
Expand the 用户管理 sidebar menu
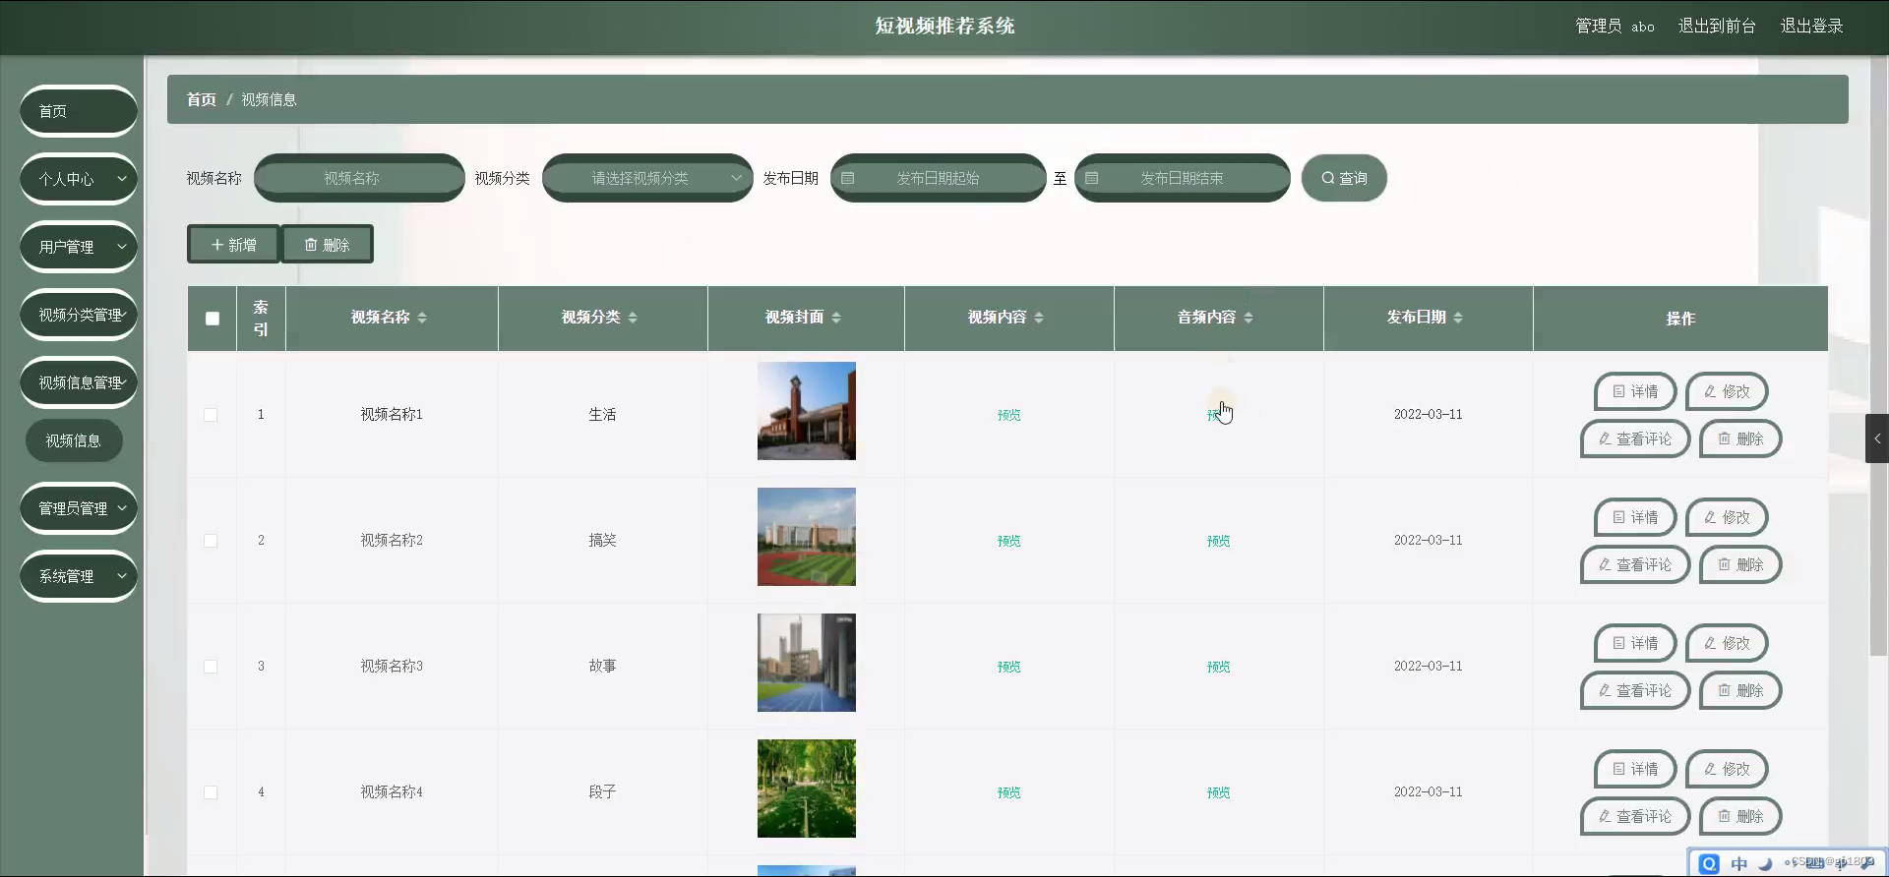[x=79, y=247]
